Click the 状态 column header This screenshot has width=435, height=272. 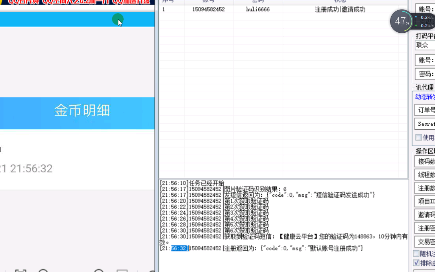click(x=340, y=2)
